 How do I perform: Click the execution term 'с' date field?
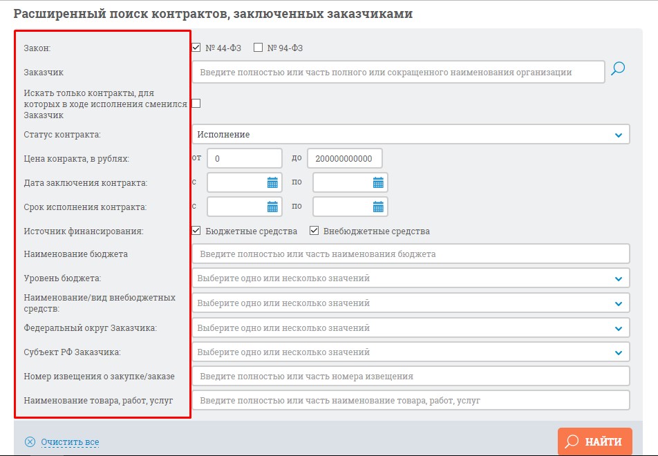click(245, 207)
